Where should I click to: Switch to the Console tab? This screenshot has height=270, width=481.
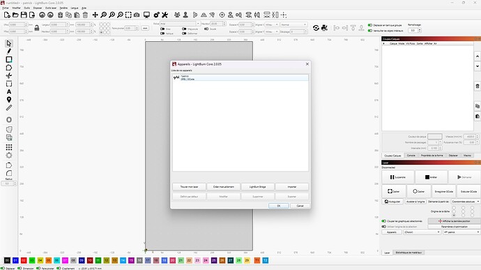pyautogui.click(x=411, y=156)
